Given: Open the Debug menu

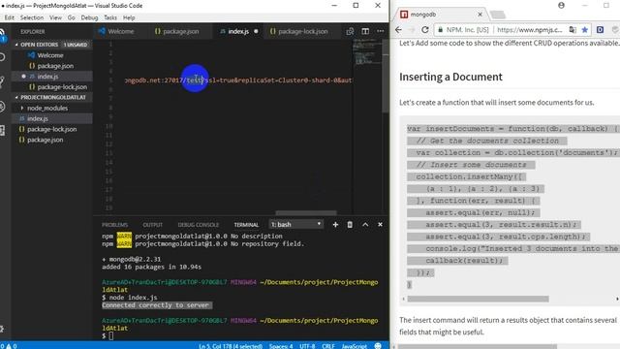Looking at the screenshot, I should (x=89, y=17).
